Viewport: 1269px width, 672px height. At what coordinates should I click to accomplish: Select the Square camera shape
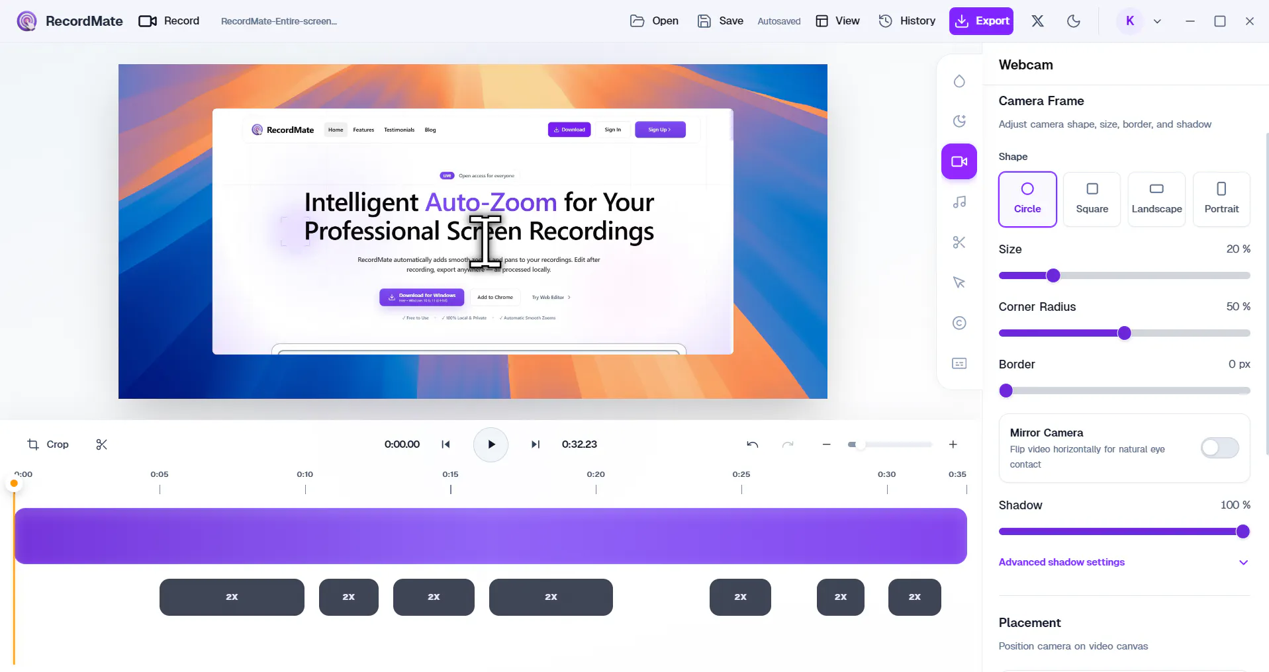[x=1092, y=199]
